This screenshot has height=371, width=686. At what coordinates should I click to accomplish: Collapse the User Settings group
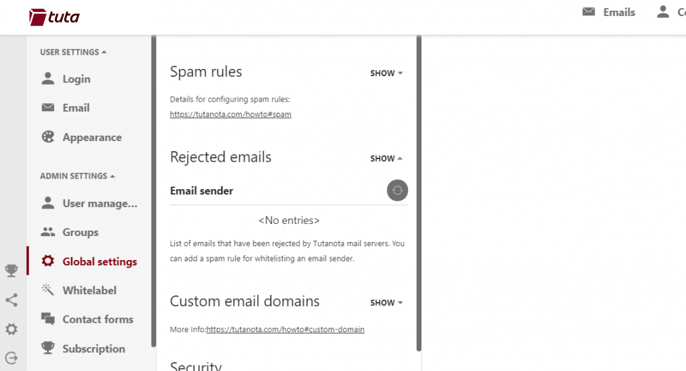click(x=73, y=52)
